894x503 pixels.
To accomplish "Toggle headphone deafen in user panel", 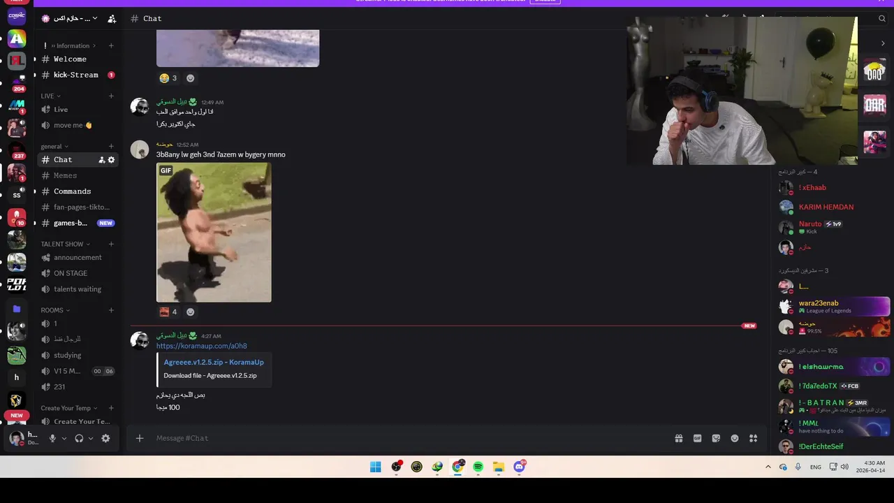I will click(x=79, y=439).
